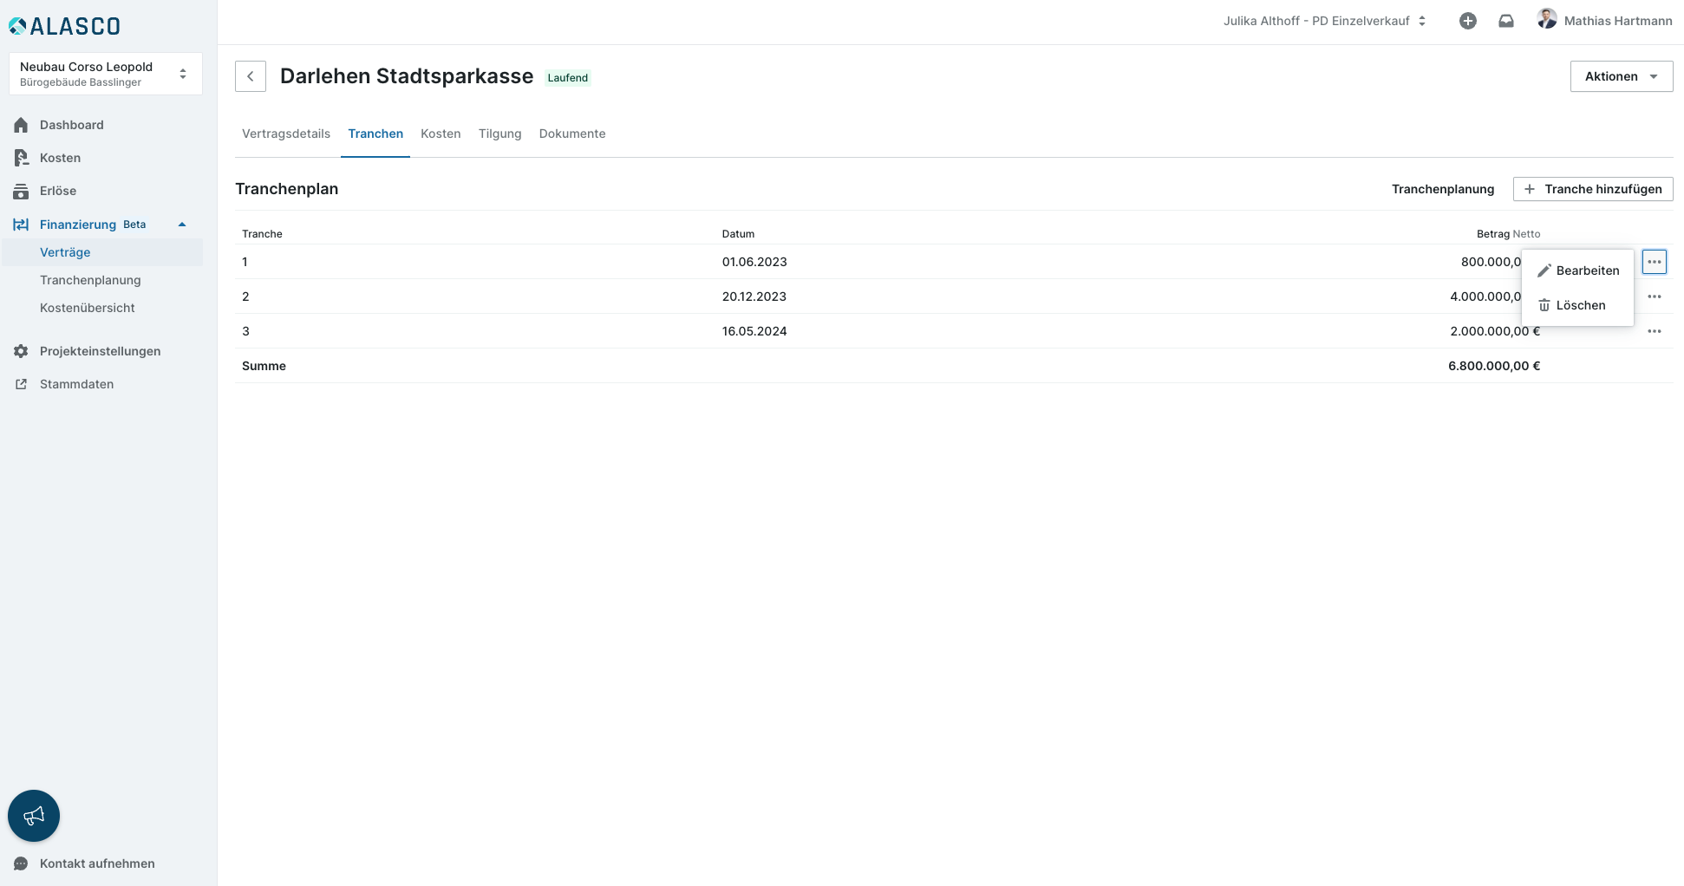This screenshot has height=886, width=1684.
Task: Click the plus icon in Tranche hinzufügen
Action: (1530, 189)
